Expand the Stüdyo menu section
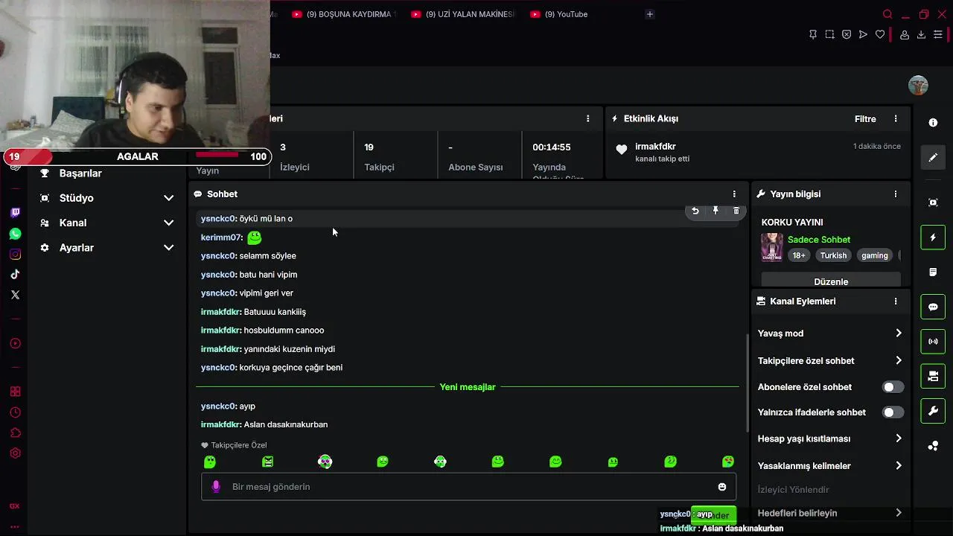953x536 pixels. (x=106, y=198)
